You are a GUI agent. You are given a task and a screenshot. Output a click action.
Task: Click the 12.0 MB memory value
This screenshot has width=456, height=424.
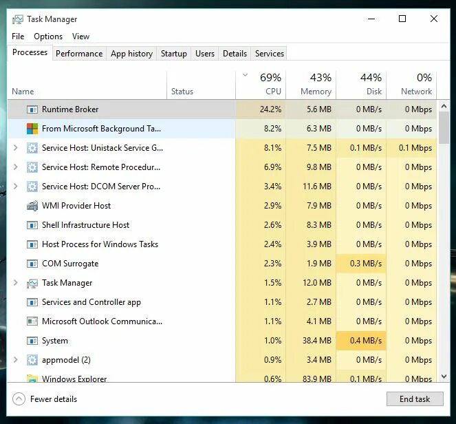[316, 283]
